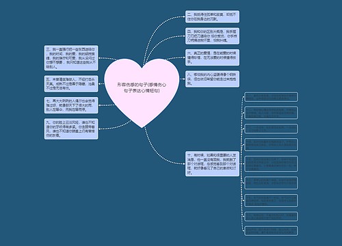Image resolution: width=342 pixels, height=246 pixels.
Task: Select node 十 beginning with 有时候
Action: click(212, 164)
